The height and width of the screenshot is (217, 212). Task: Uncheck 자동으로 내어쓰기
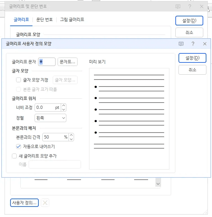point(19,147)
